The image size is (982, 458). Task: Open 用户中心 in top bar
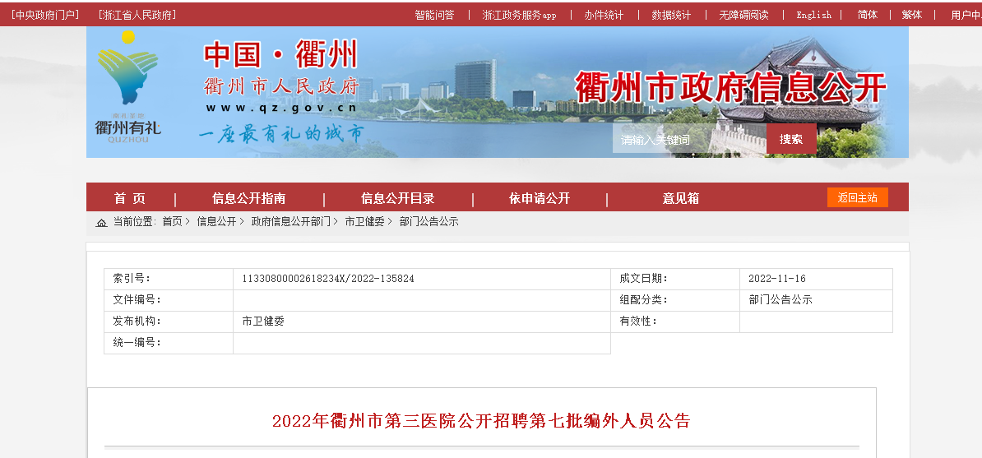(966, 15)
